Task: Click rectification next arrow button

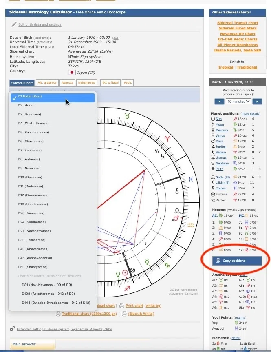Action: click(x=257, y=102)
